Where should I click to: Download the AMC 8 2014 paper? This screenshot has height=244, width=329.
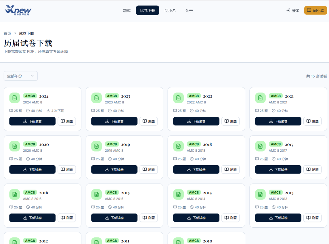click(196, 218)
